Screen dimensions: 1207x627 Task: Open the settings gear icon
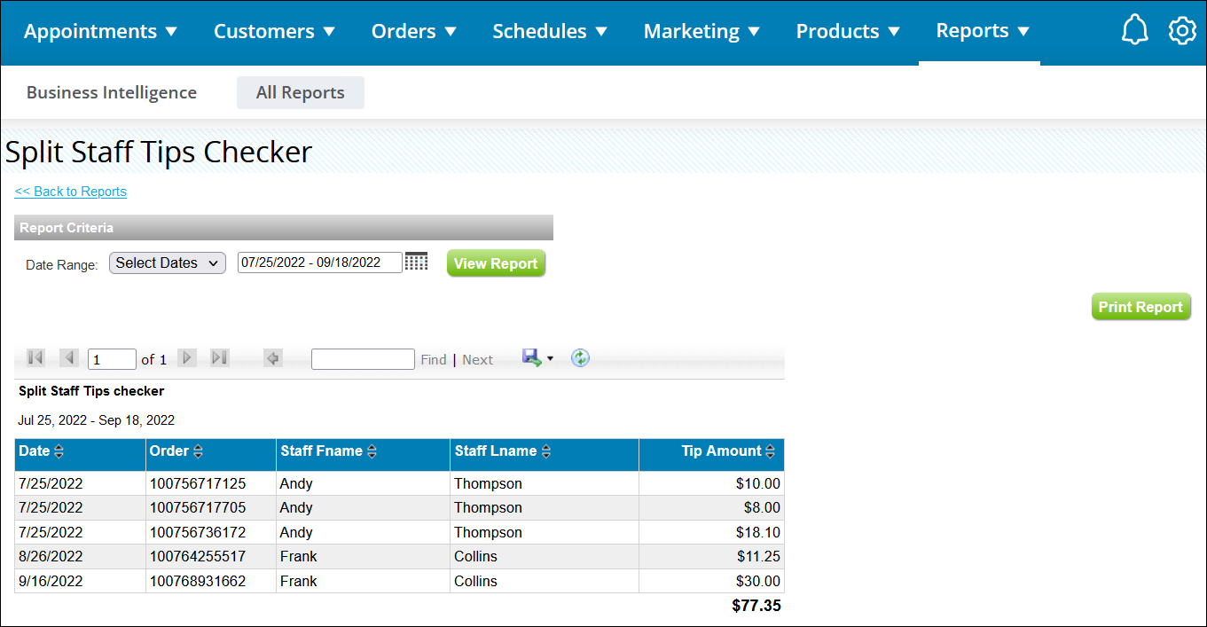pyautogui.click(x=1182, y=31)
